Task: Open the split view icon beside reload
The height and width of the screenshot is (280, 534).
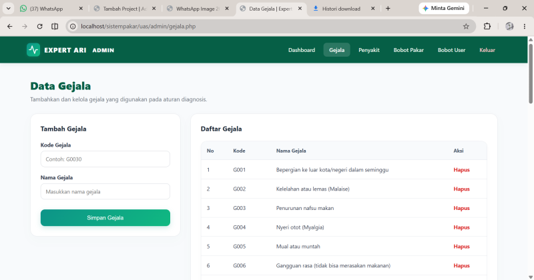Action: point(55,26)
